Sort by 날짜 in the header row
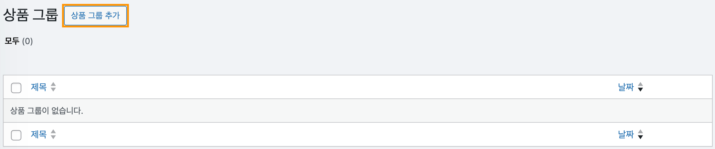 [x=626, y=87]
